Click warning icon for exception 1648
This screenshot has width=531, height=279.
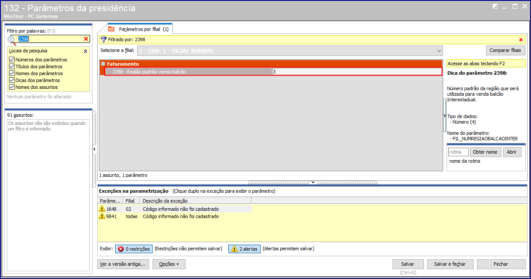pos(102,209)
